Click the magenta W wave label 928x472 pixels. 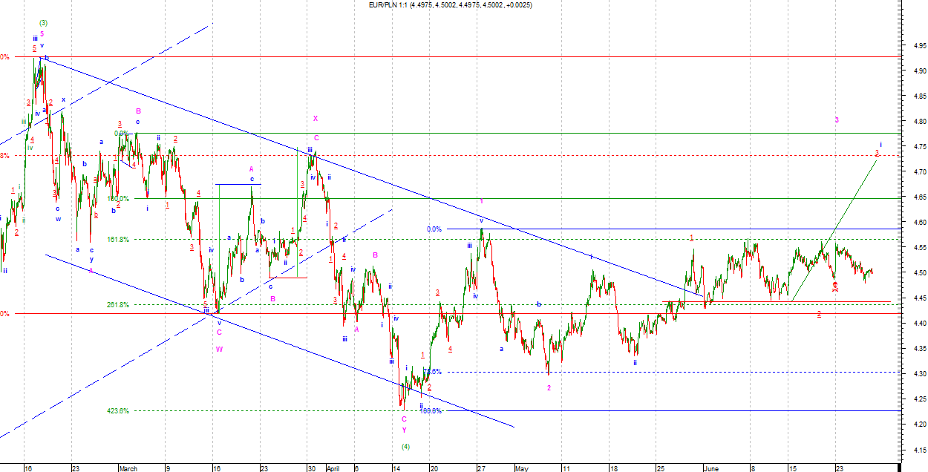coord(219,349)
